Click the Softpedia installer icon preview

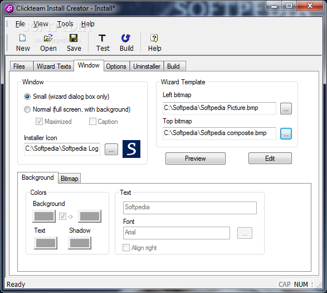coord(131,149)
